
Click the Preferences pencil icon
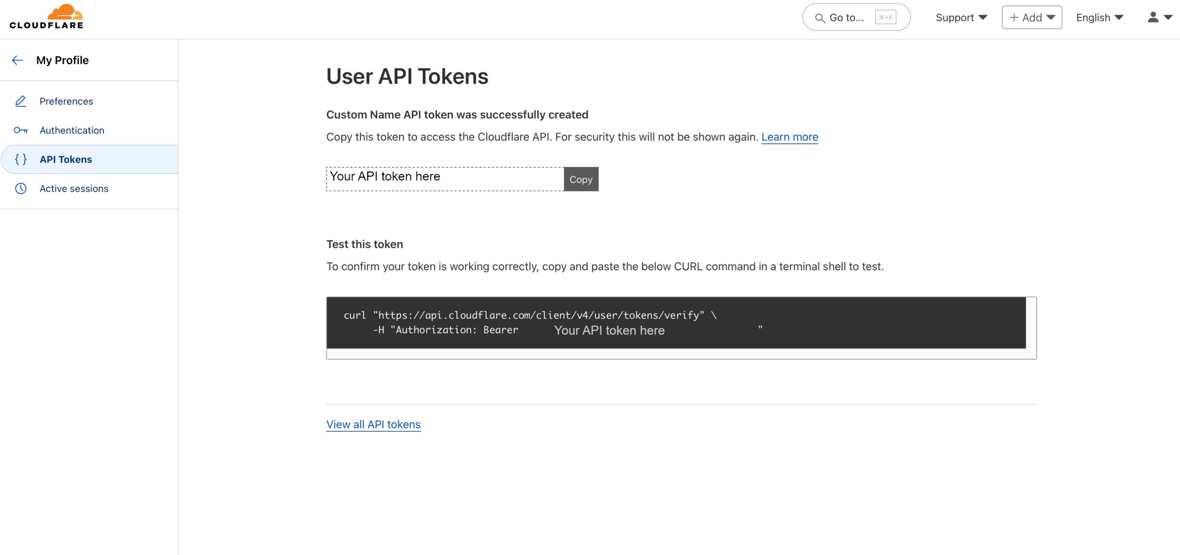coord(21,101)
